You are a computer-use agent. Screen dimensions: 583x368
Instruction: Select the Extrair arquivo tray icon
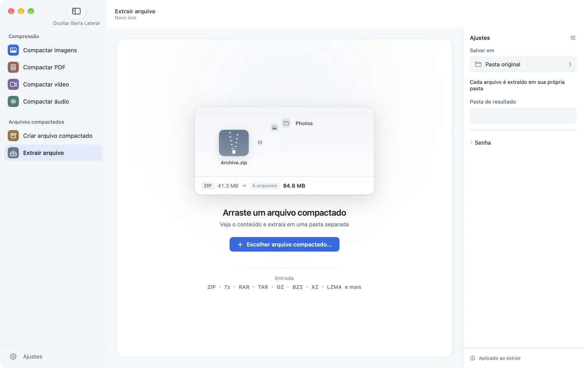(13, 153)
